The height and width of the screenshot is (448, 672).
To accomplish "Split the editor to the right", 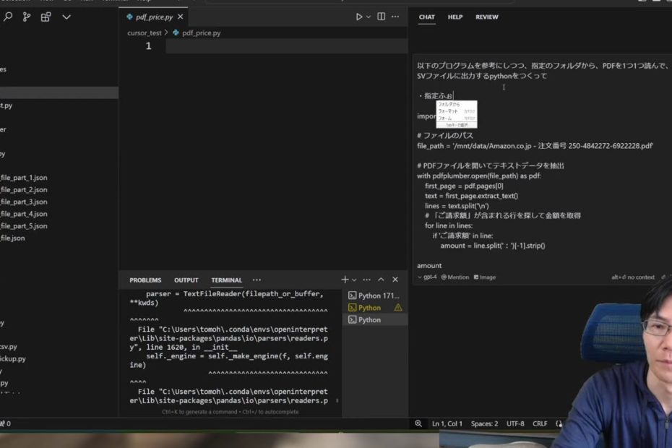I will pos(382,17).
